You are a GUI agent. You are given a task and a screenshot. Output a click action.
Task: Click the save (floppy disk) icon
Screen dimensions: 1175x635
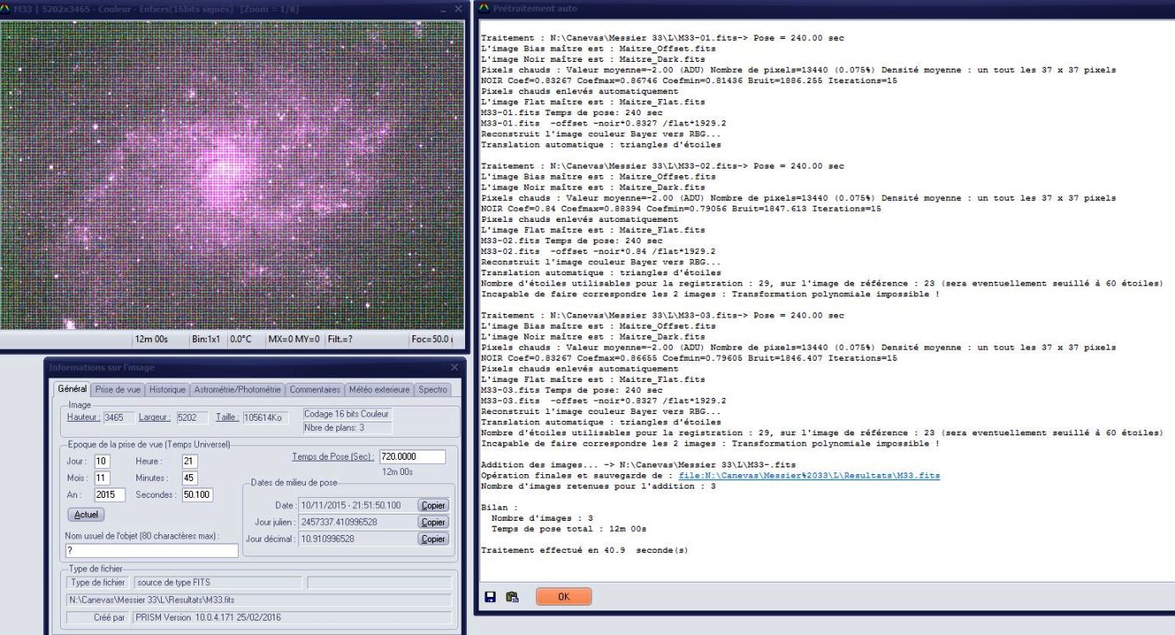pos(491,596)
